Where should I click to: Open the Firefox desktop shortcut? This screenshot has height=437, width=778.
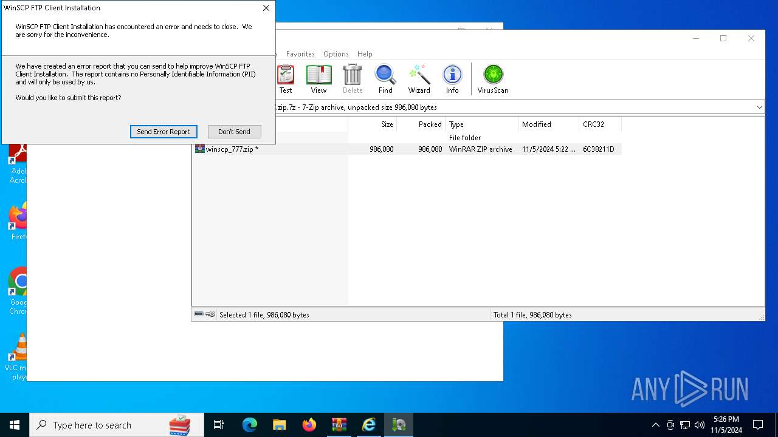[18, 222]
